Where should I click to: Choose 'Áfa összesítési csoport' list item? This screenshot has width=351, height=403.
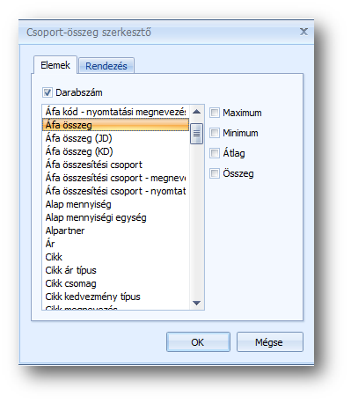pyautogui.click(x=115, y=165)
